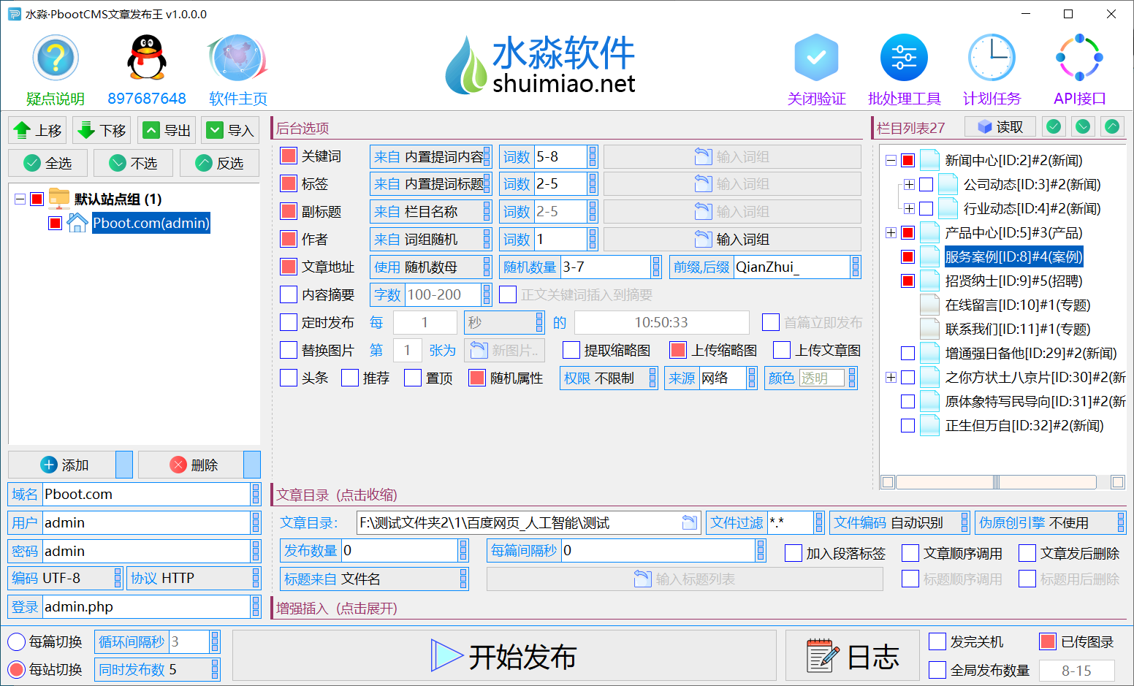
Task: Toggle the 已传图录 checkbox
Action: coord(1048,641)
